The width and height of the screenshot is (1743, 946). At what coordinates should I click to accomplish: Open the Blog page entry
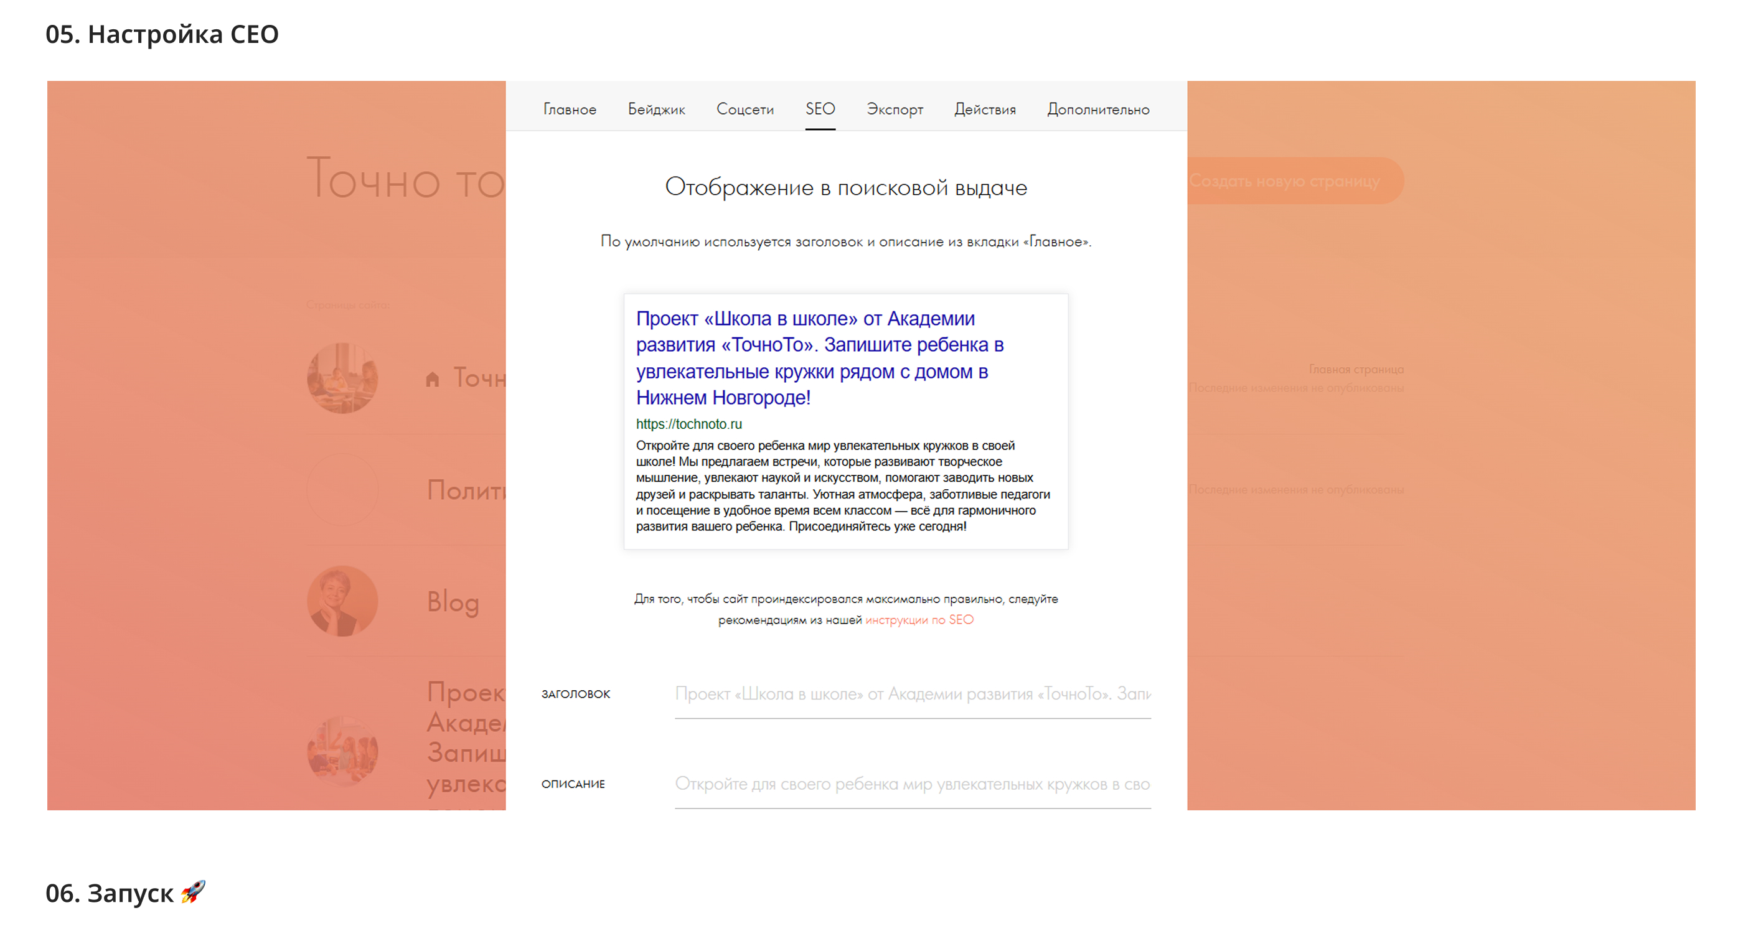click(453, 602)
